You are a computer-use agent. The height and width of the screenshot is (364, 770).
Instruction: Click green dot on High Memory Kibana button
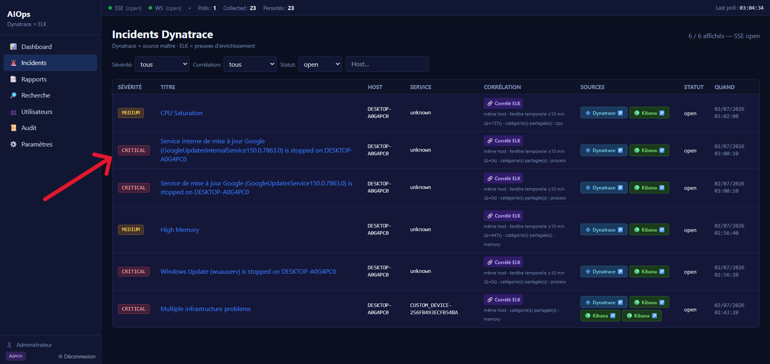point(637,230)
